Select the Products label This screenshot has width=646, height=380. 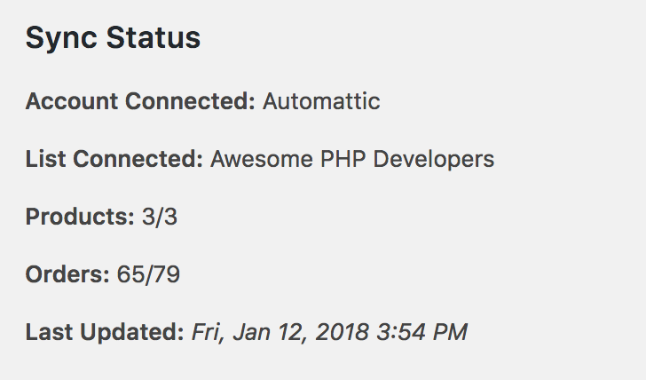pos(80,217)
